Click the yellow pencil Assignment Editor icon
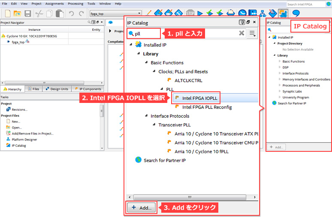 tap(149, 13)
